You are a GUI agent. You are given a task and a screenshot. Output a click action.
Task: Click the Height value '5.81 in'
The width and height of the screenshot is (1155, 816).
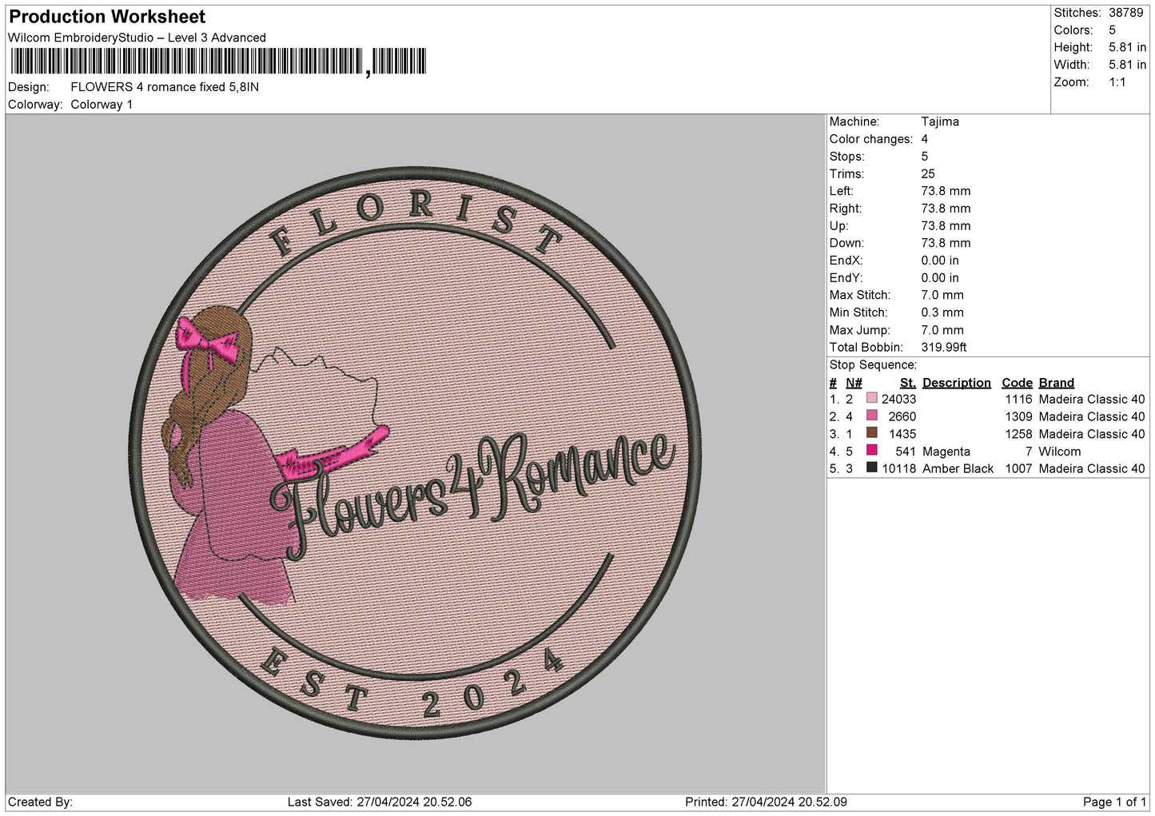click(1127, 48)
